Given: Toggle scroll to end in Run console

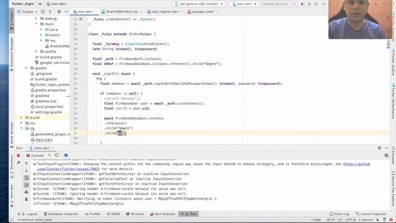Looking at the screenshot, I should (x=26, y=185).
